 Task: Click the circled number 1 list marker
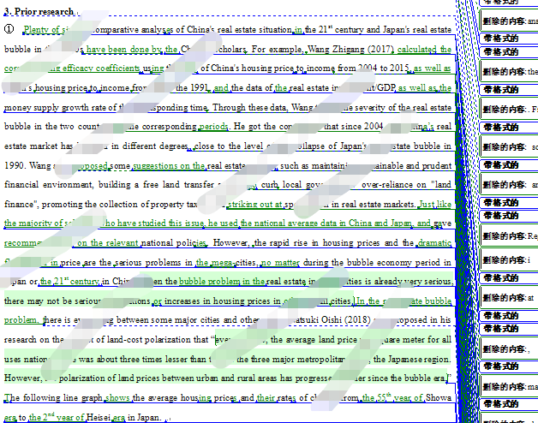pos(9,29)
